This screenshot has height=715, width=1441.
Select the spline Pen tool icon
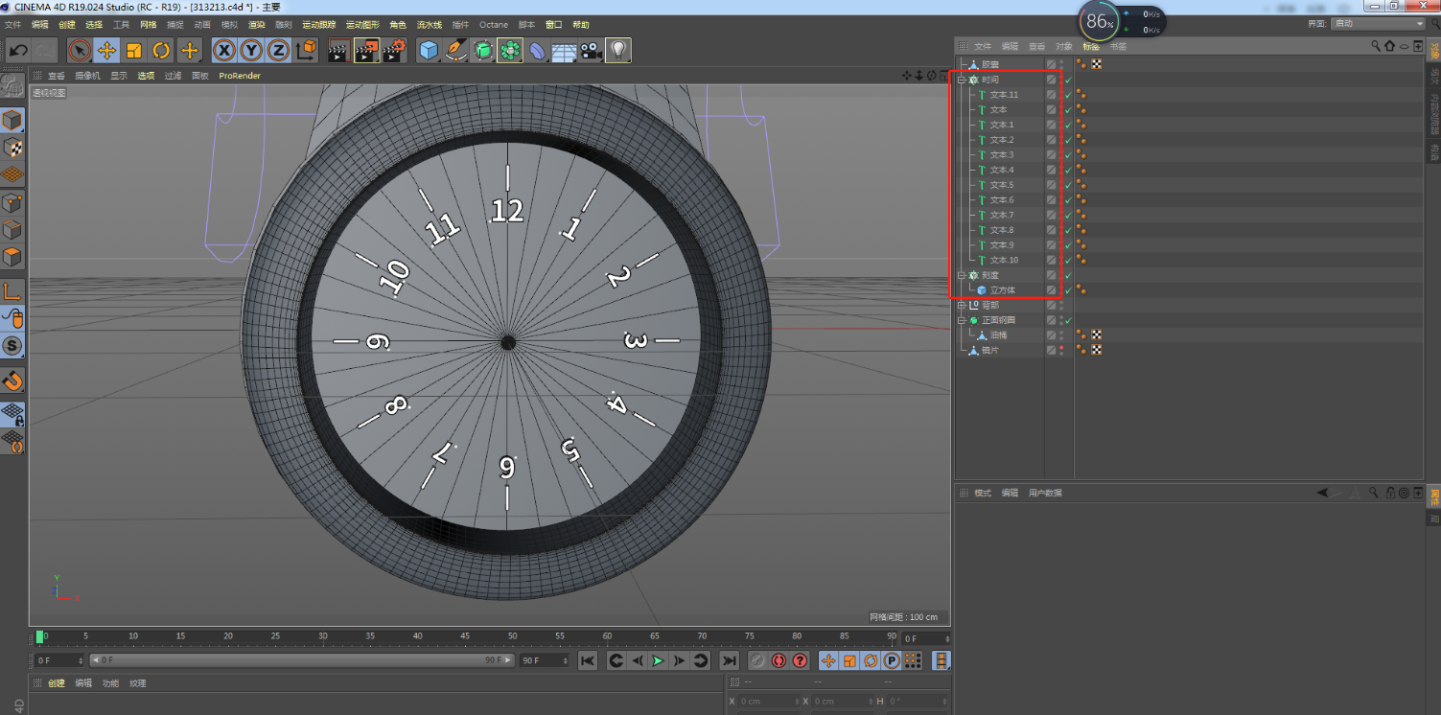click(456, 50)
